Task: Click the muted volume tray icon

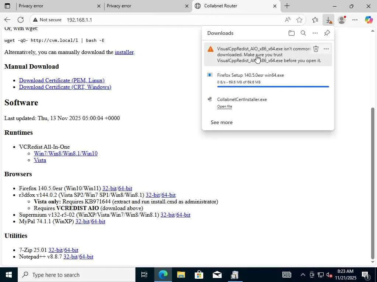Action: (x=329, y=275)
